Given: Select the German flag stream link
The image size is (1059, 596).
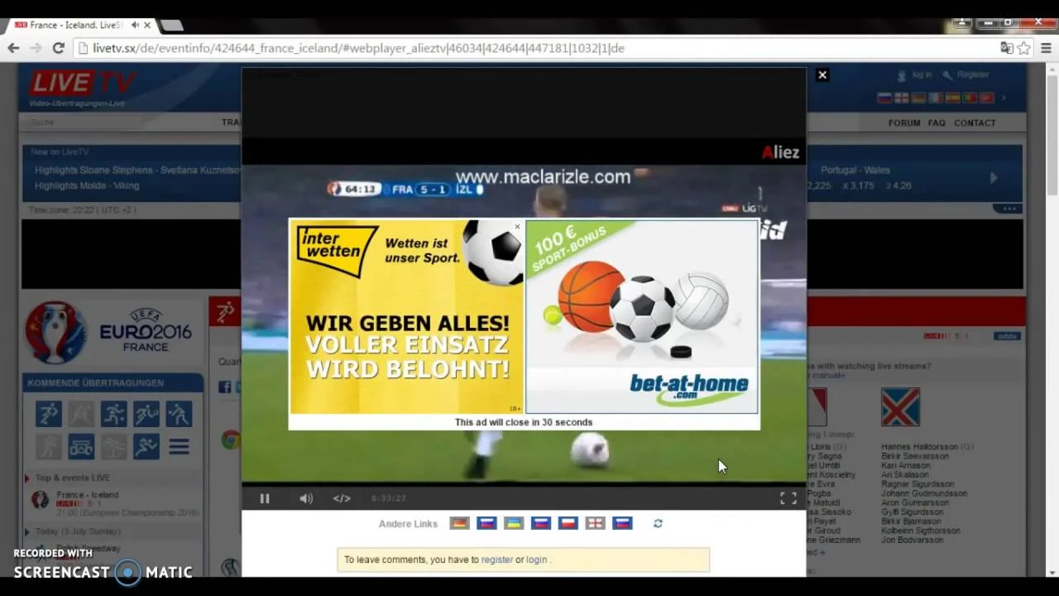Looking at the screenshot, I should coord(459,523).
